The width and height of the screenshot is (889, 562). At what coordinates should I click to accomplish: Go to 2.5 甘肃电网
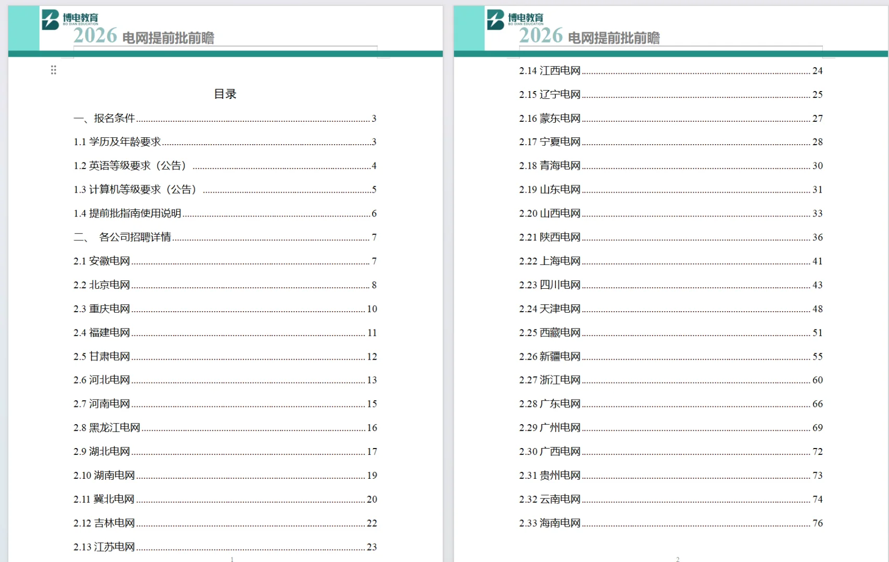tap(225, 356)
